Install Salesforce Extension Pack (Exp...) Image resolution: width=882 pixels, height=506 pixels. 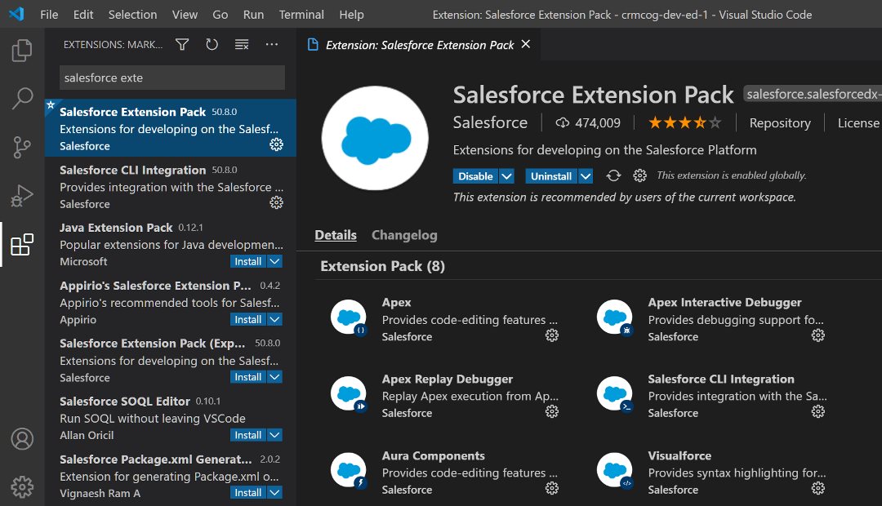pyautogui.click(x=248, y=377)
